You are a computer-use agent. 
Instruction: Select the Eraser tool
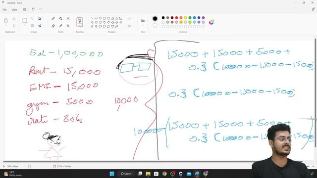[x=53, y=26]
